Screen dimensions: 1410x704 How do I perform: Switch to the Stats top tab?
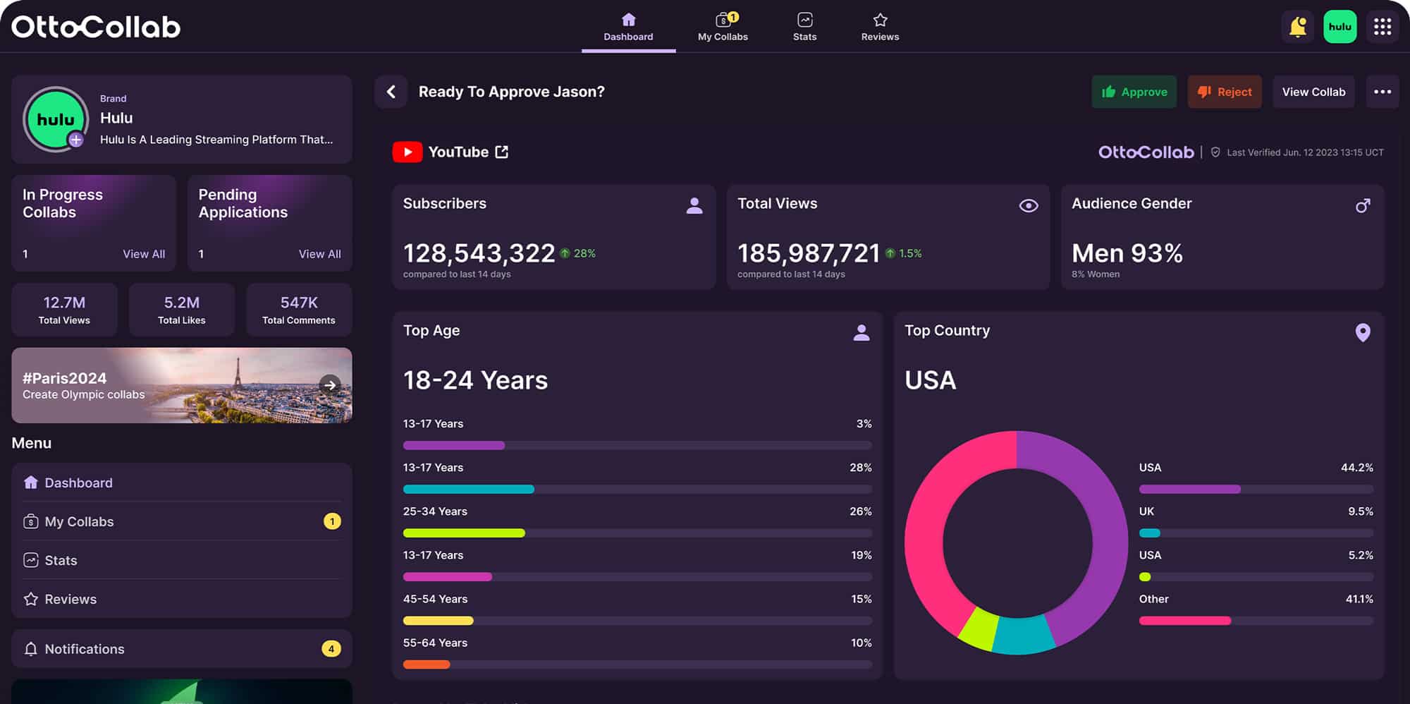(804, 27)
